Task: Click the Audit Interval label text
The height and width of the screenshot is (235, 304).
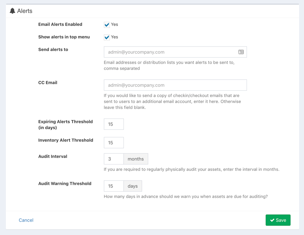Action: 53,156
